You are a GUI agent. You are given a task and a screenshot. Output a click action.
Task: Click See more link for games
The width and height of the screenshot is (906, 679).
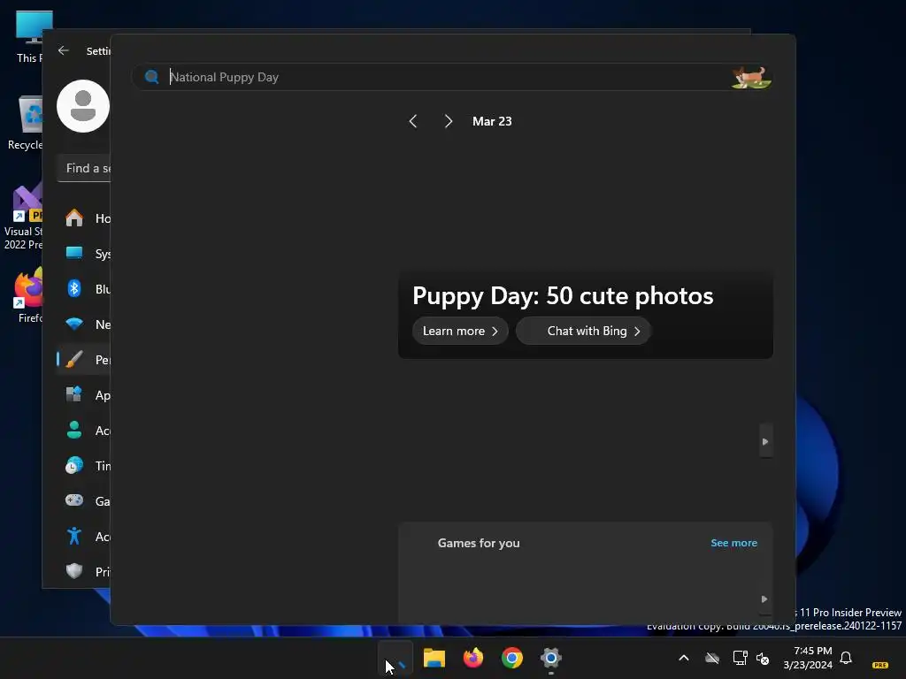click(x=733, y=543)
